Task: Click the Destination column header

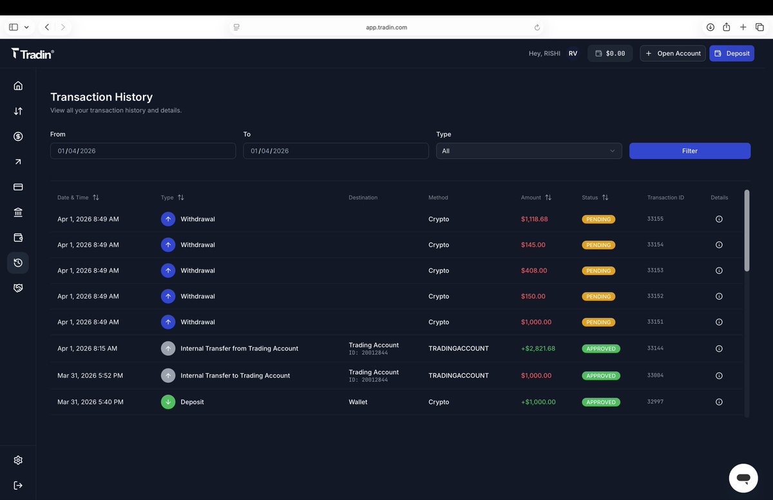Action: click(x=363, y=198)
